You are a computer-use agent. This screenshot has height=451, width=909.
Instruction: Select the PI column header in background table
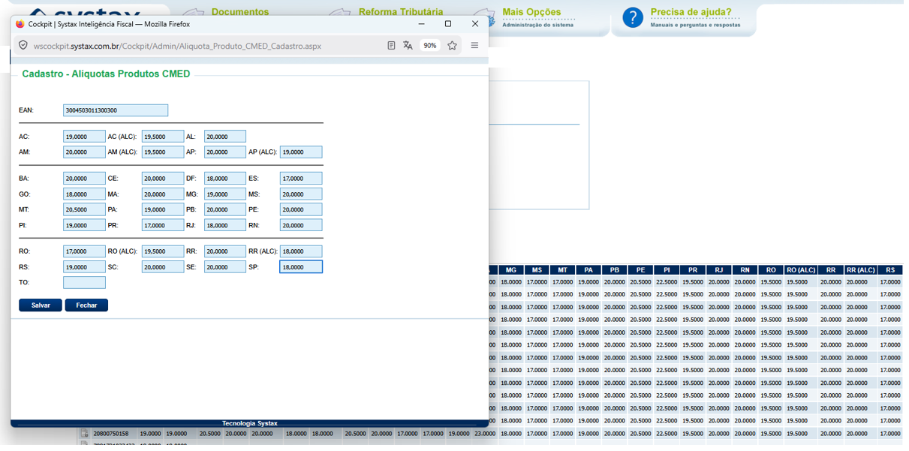tap(667, 270)
